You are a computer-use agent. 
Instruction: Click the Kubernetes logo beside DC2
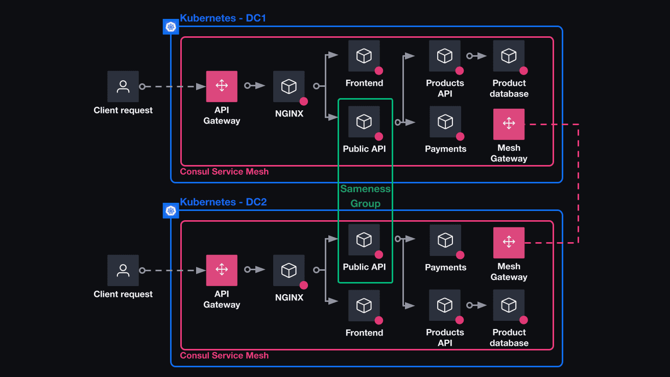[171, 210]
